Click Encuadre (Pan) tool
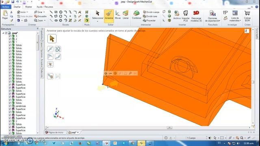Screen dimensions: 260x146 coord(40,16)
